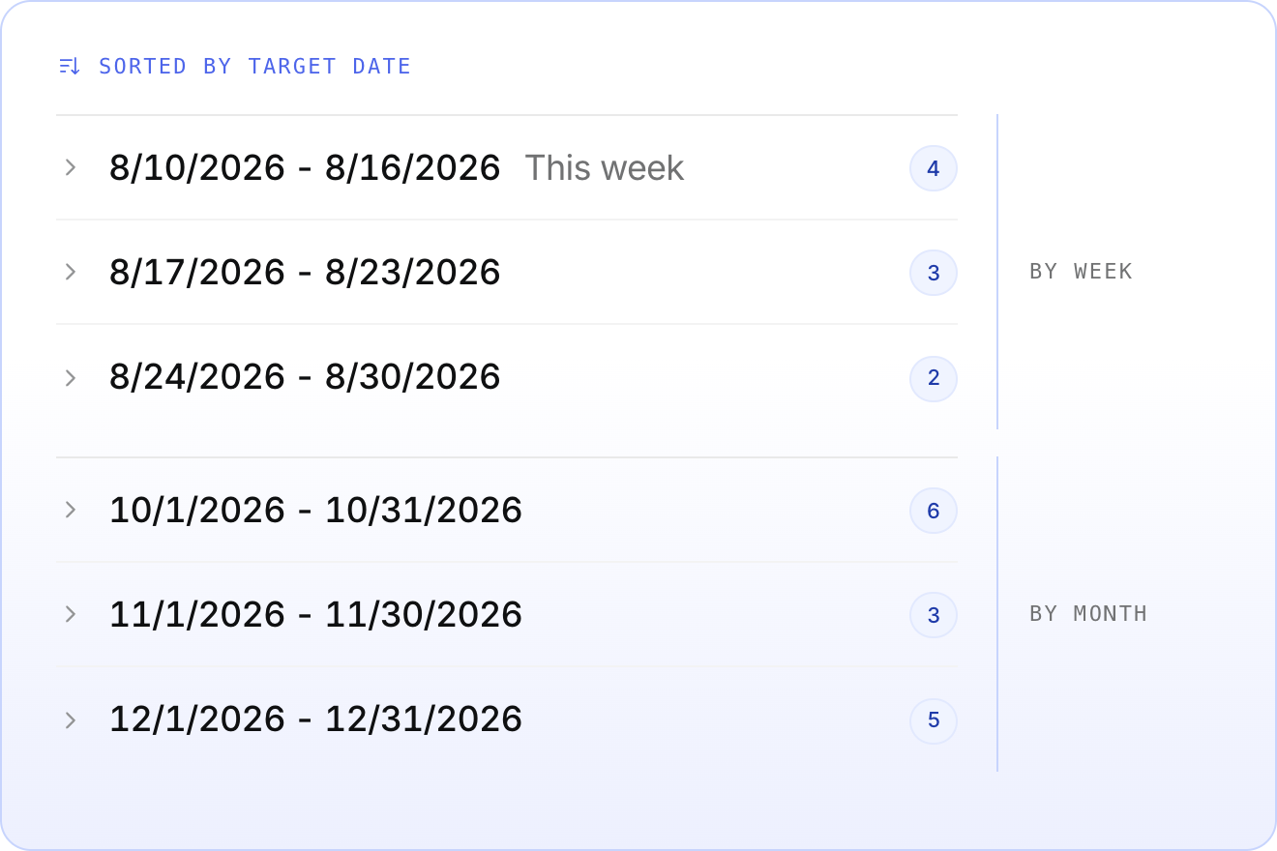The image size is (1277, 851).
Task: Select the 8/24/2026 - 8/30/2026 row title
Action: [305, 376]
